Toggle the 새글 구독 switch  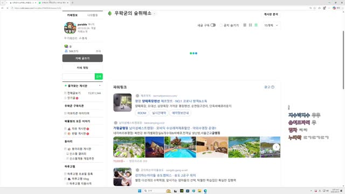(213, 25)
